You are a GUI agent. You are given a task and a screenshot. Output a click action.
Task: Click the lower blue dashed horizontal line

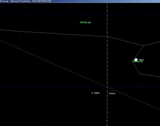pos(50,87)
